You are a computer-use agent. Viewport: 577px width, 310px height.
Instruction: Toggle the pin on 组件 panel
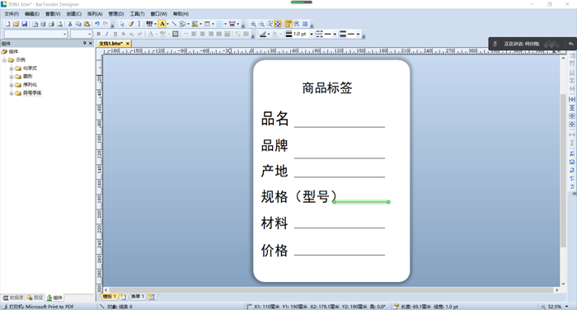[84, 43]
